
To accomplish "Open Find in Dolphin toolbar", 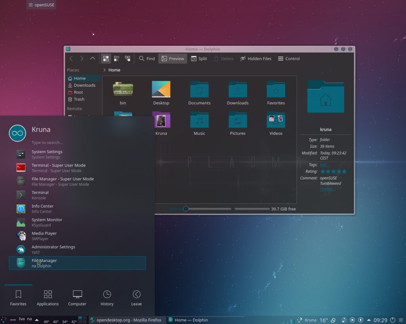I will tap(147, 59).
